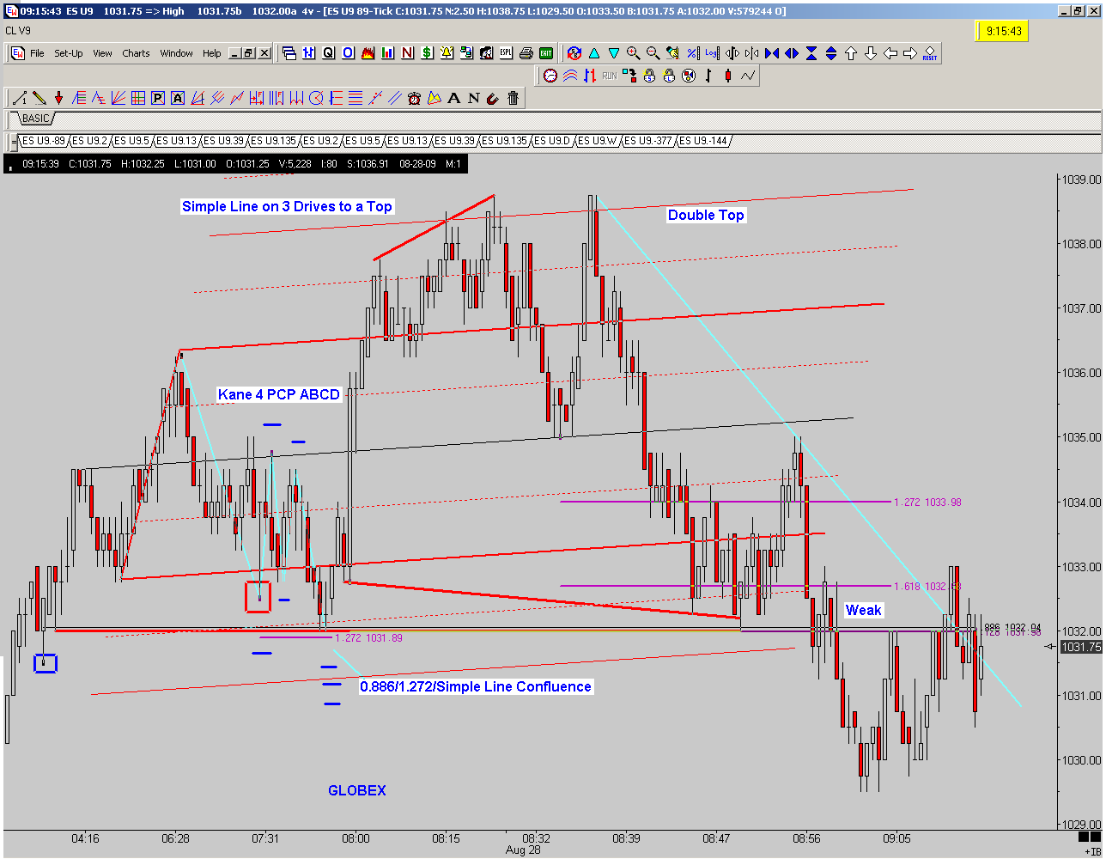
Task: Switch to red candlestick chart style
Action: (x=727, y=76)
